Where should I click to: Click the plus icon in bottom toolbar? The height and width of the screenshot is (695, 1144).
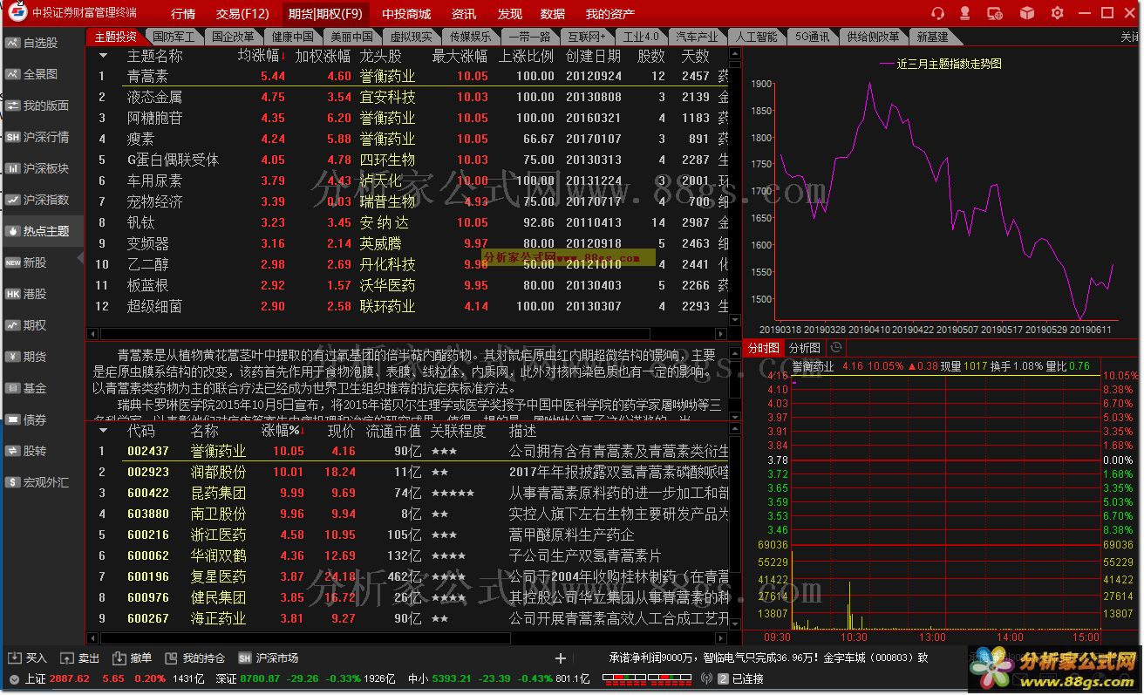click(x=561, y=658)
